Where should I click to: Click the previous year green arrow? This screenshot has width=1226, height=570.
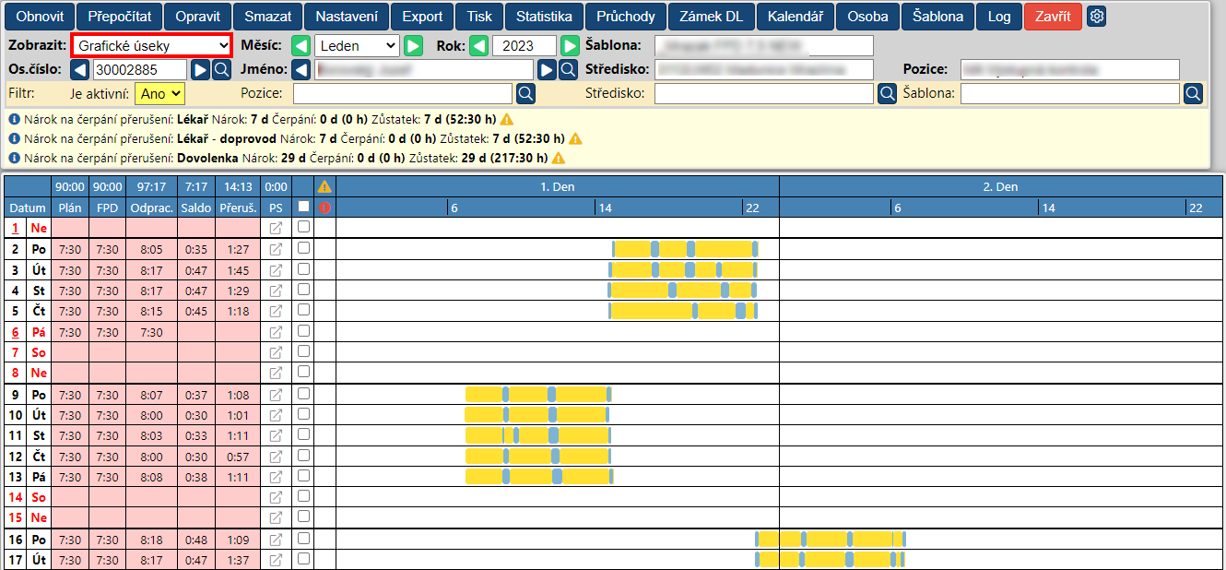(479, 45)
